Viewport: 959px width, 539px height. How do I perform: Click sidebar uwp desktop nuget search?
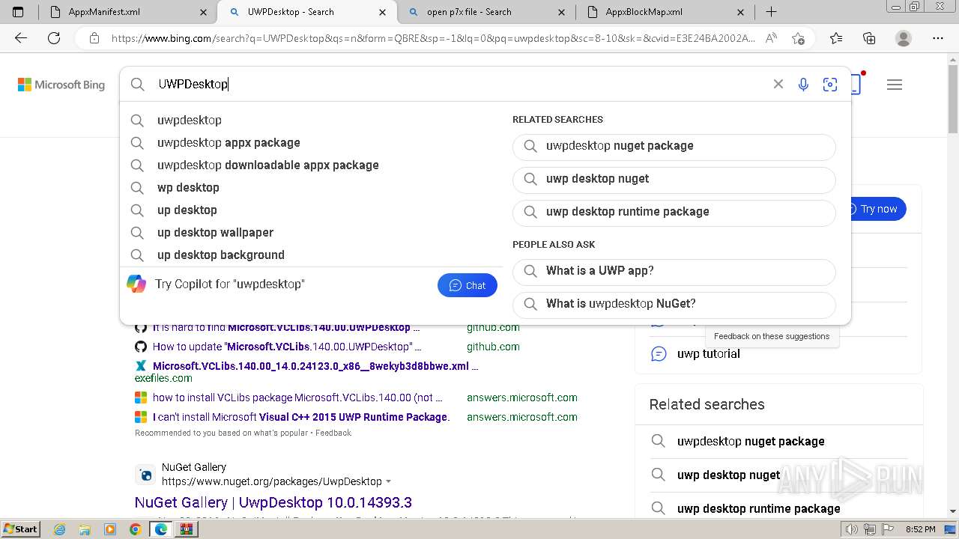tap(728, 475)
